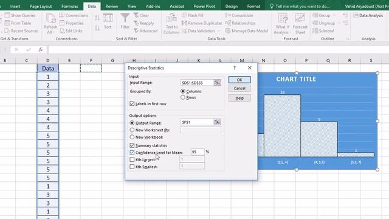Screen dimensions: 389x219
Task: Select the Columns grouping radio button
Action: [183, 91]
